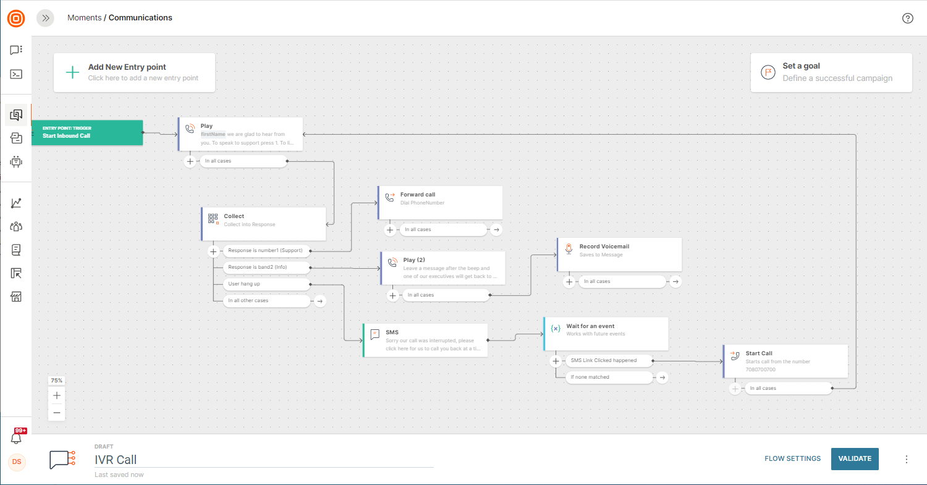The image size is (927, 485).
Task: Click Add New Entry point card
Action: pyautogui.click(x=134, y=72)
